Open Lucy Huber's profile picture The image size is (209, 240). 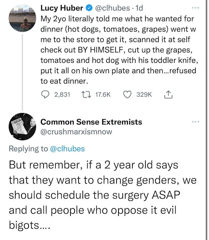[x=22, y=18]
